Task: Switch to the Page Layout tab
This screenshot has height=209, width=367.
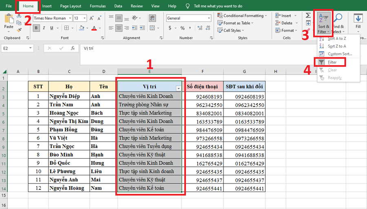Action: [x=71, y=6]
